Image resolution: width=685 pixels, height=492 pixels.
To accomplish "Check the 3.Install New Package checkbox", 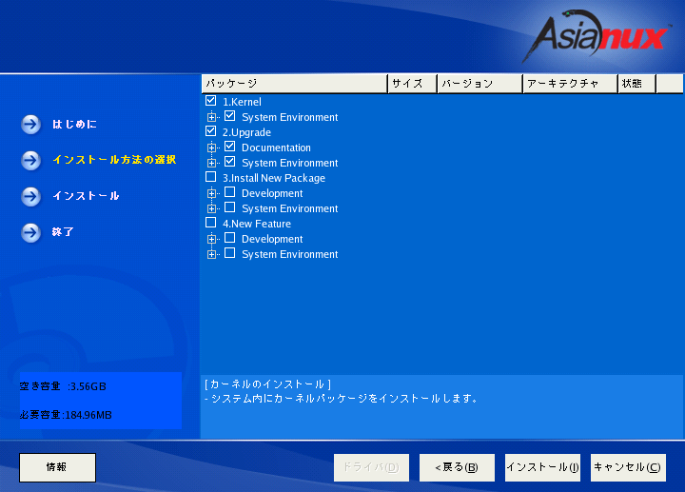I will pos(210,177).
